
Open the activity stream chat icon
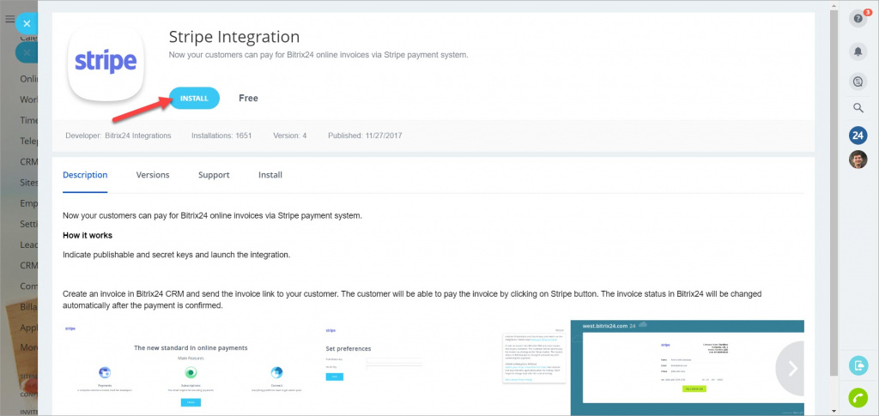pyautogui.click(x=858, y=81)
